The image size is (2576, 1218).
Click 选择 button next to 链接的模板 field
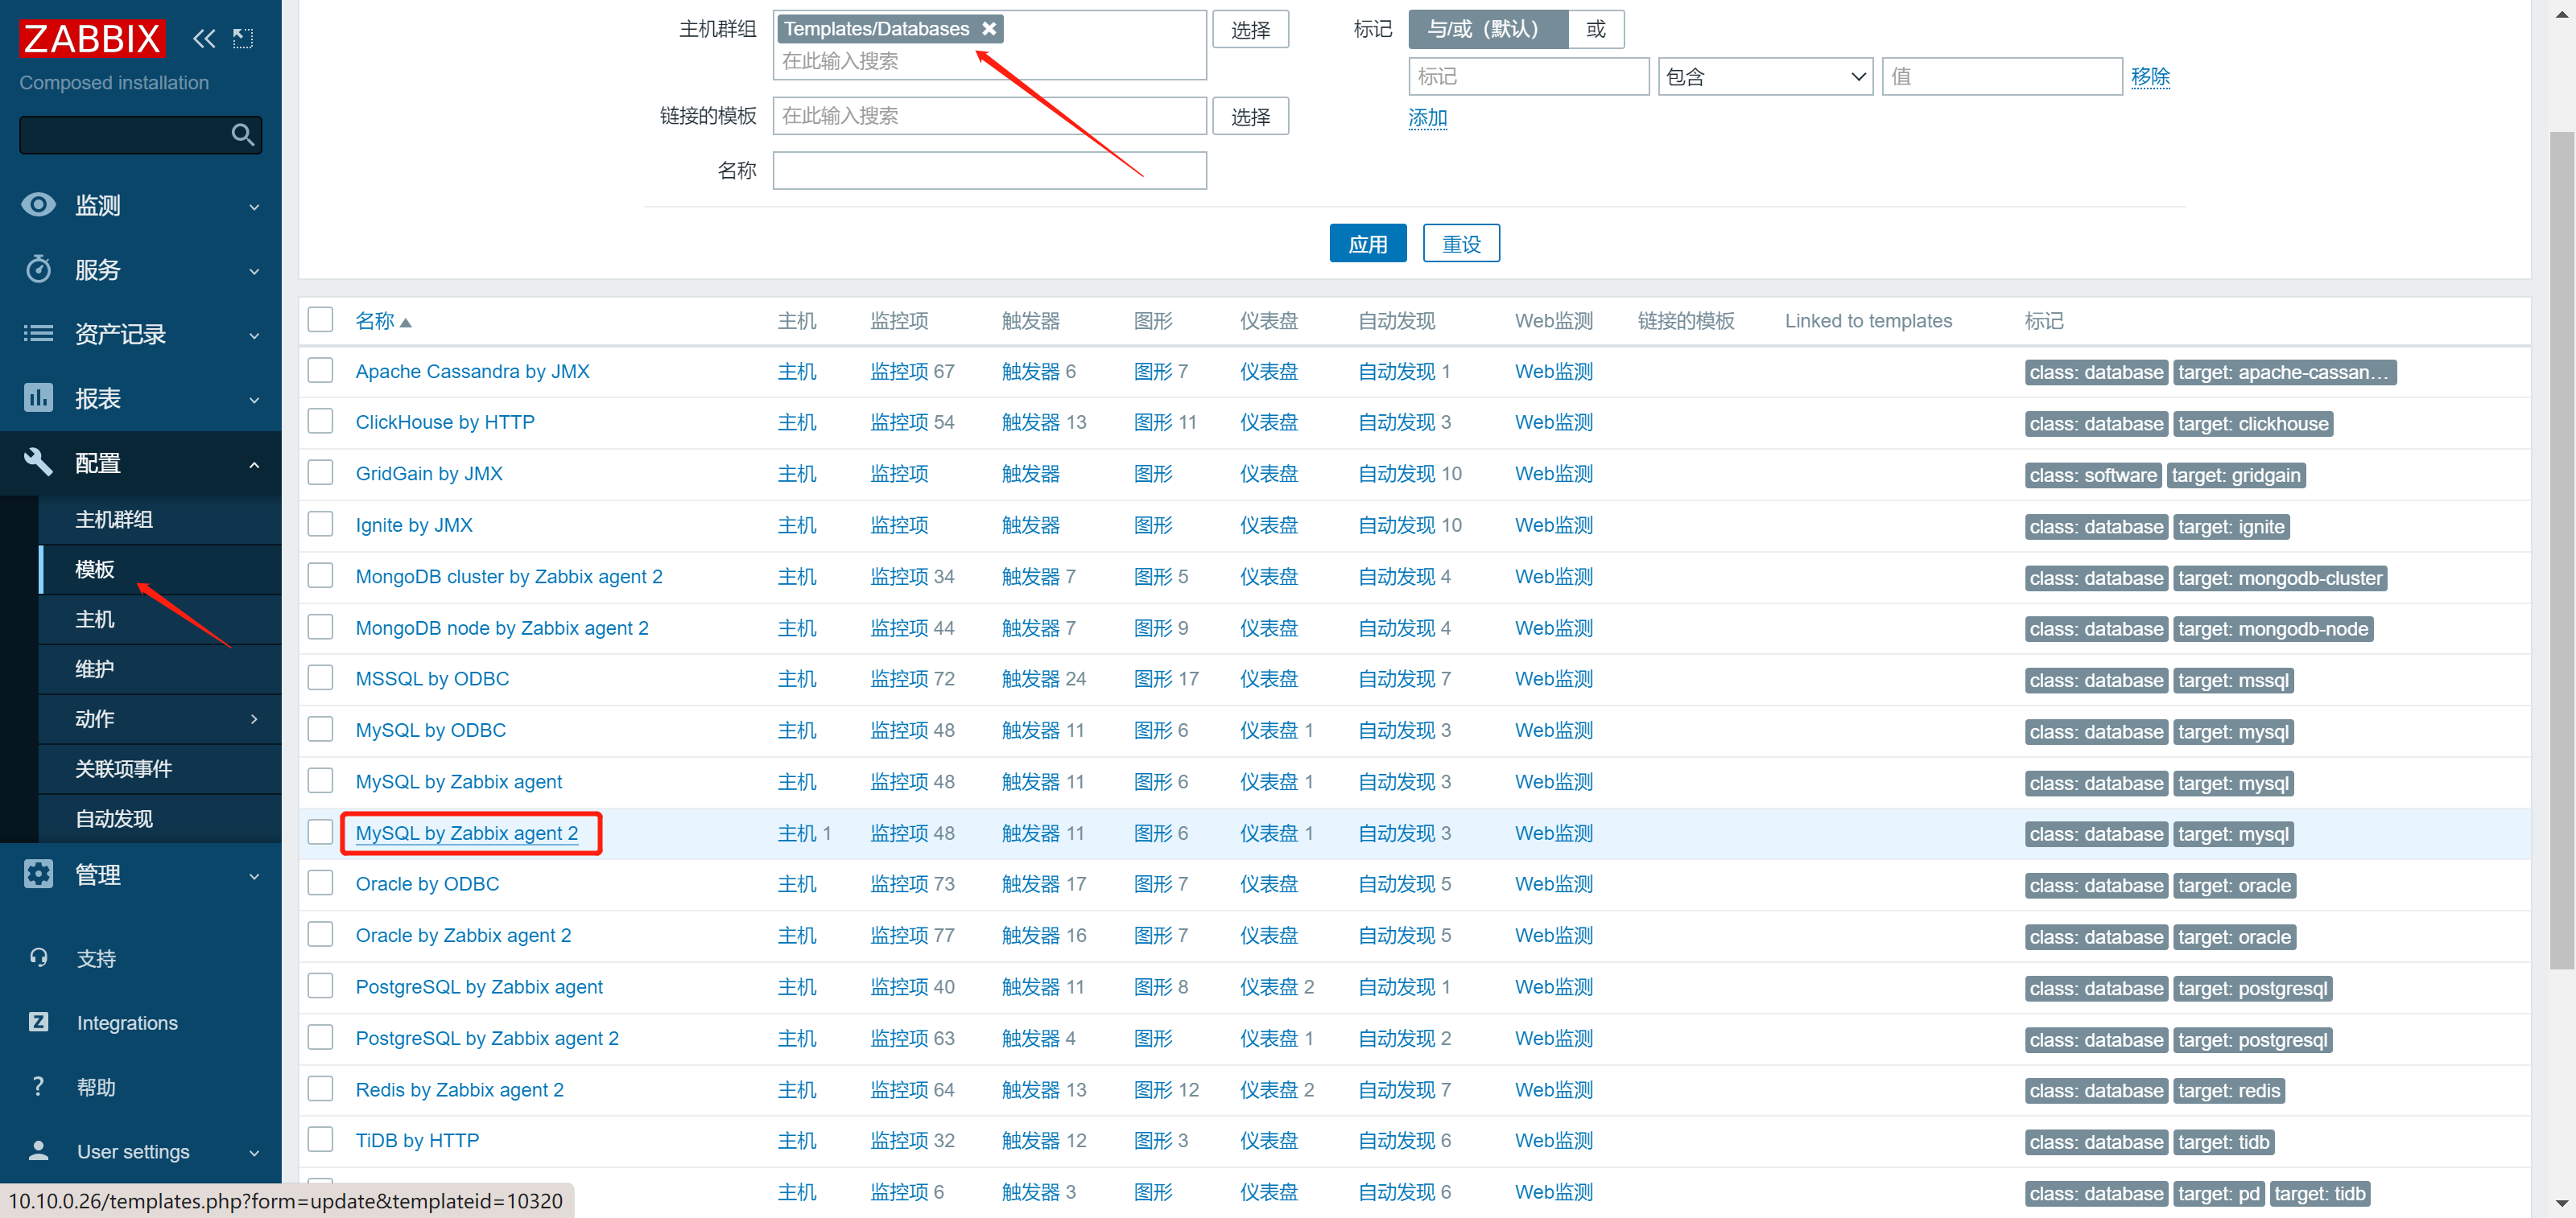[1250, 116]
